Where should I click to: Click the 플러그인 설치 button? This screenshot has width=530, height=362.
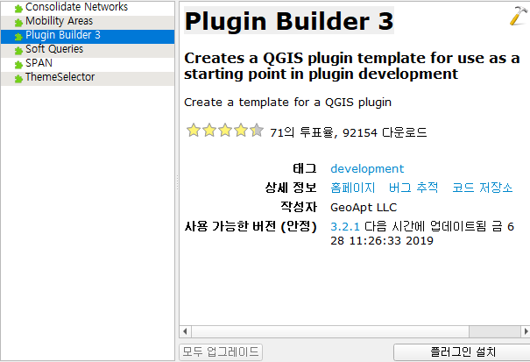pos(462,351)
